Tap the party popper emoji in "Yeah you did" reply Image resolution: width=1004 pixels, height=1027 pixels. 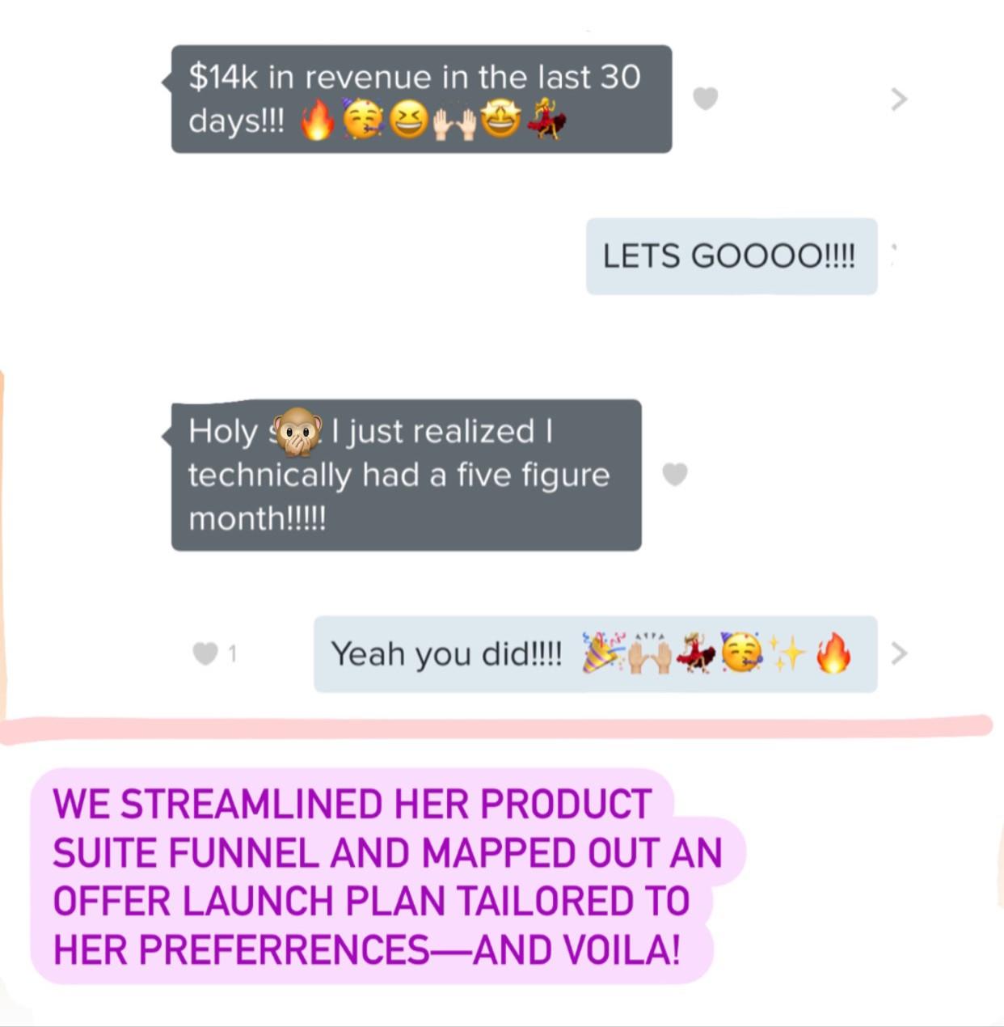[x=604, y=653]
